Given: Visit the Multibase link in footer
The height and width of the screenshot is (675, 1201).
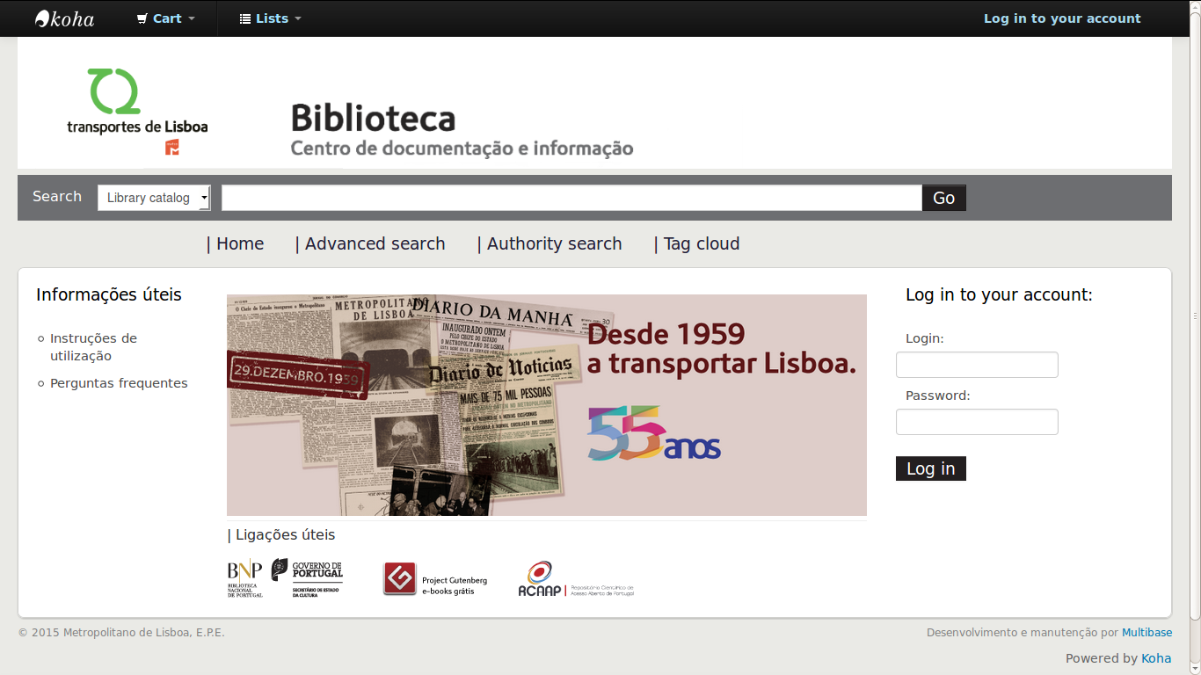Looking at the screenshot, I should [x=1146, y=633].
